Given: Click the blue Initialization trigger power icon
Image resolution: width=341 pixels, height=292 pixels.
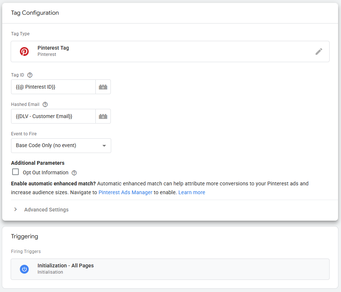Looking at the screenshot, I should click(24, 269).
